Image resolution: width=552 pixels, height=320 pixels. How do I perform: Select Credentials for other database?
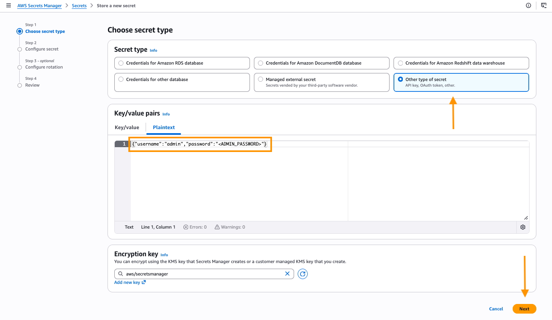pos(182,82)
